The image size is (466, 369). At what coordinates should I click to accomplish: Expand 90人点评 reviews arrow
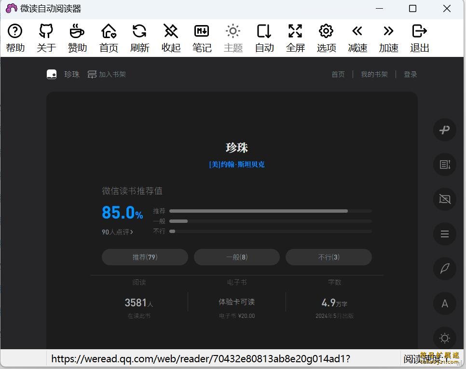click(117, 232)
